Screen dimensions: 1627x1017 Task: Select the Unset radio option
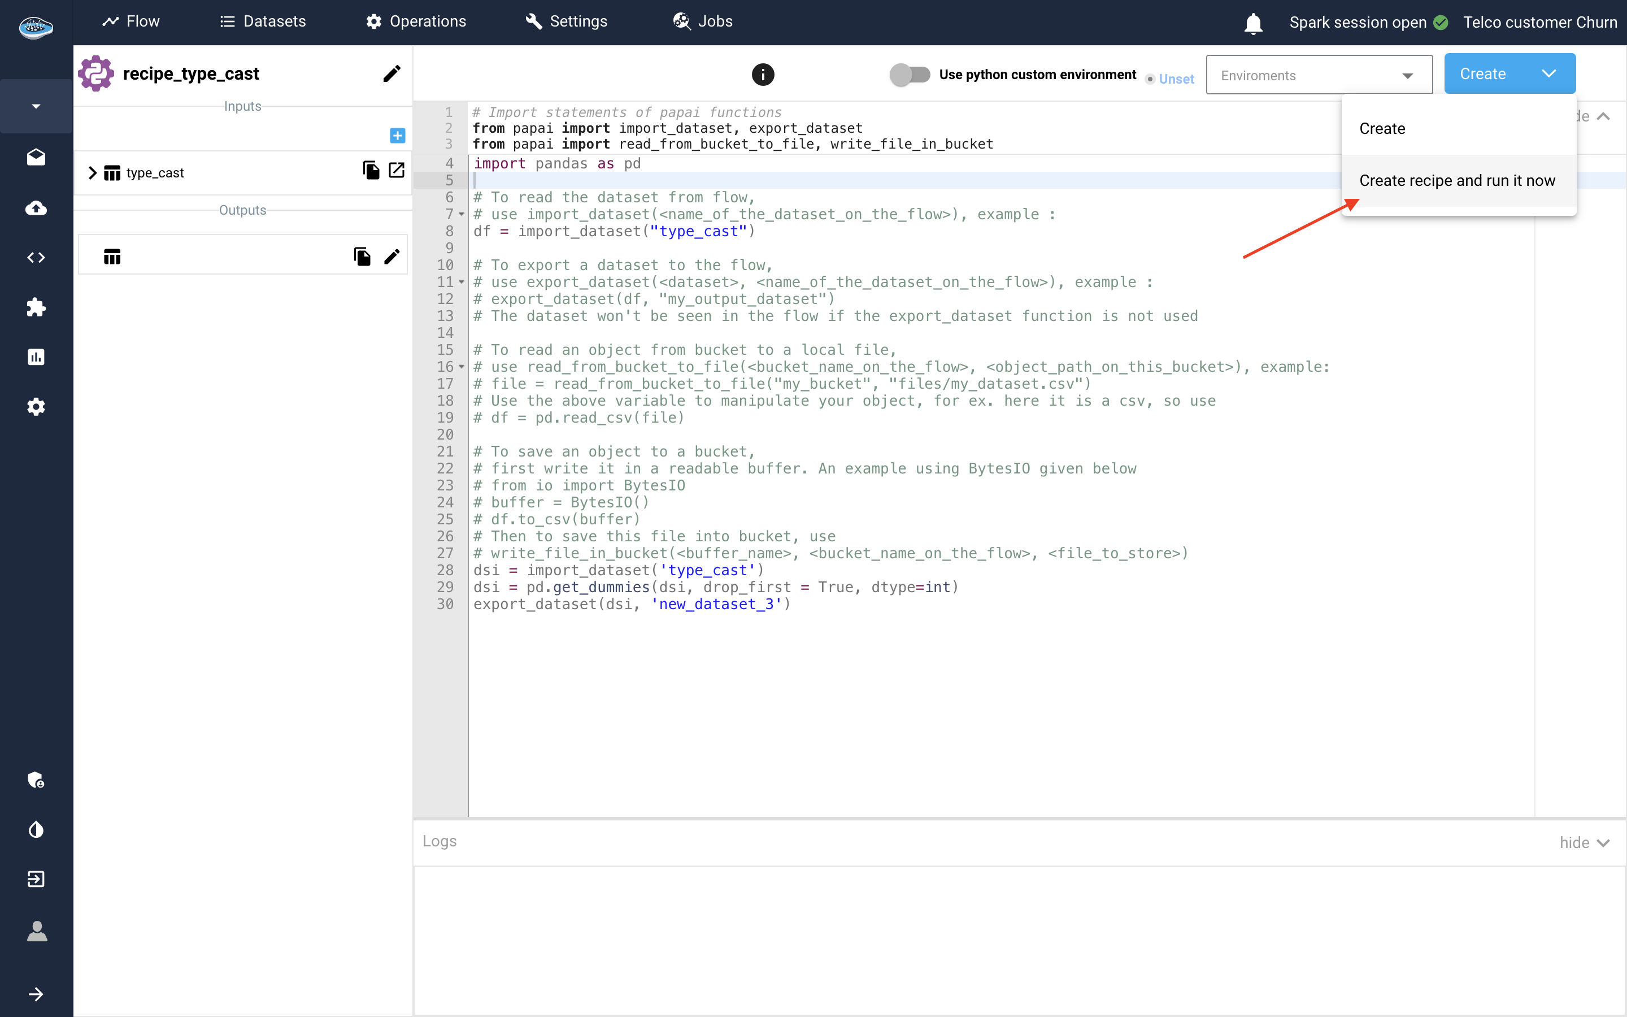[1150, 79]
